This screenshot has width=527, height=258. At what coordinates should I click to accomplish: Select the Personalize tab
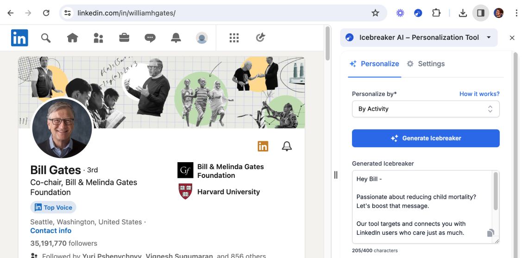coord(374,64)
